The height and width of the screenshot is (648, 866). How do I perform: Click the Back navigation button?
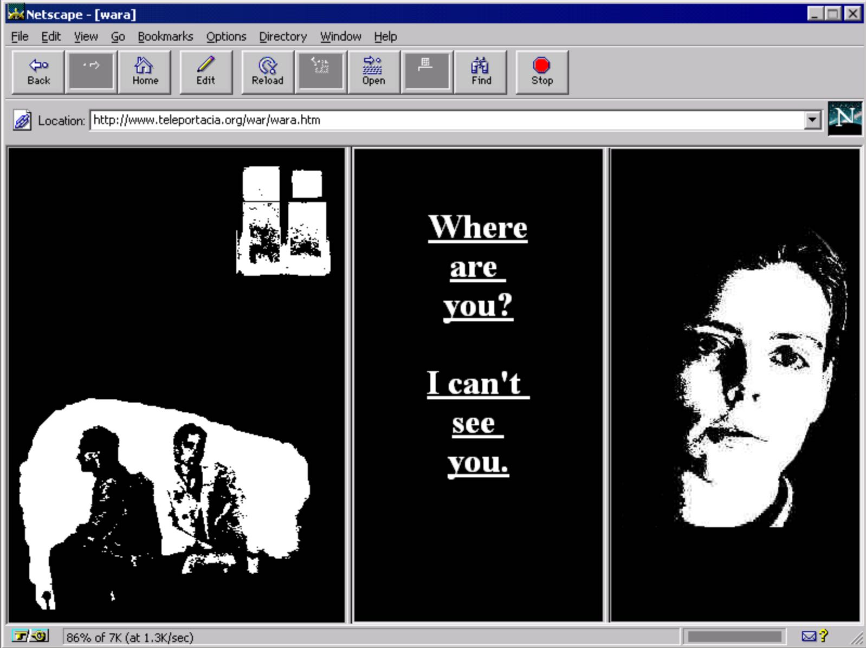[x=38, y=72]
